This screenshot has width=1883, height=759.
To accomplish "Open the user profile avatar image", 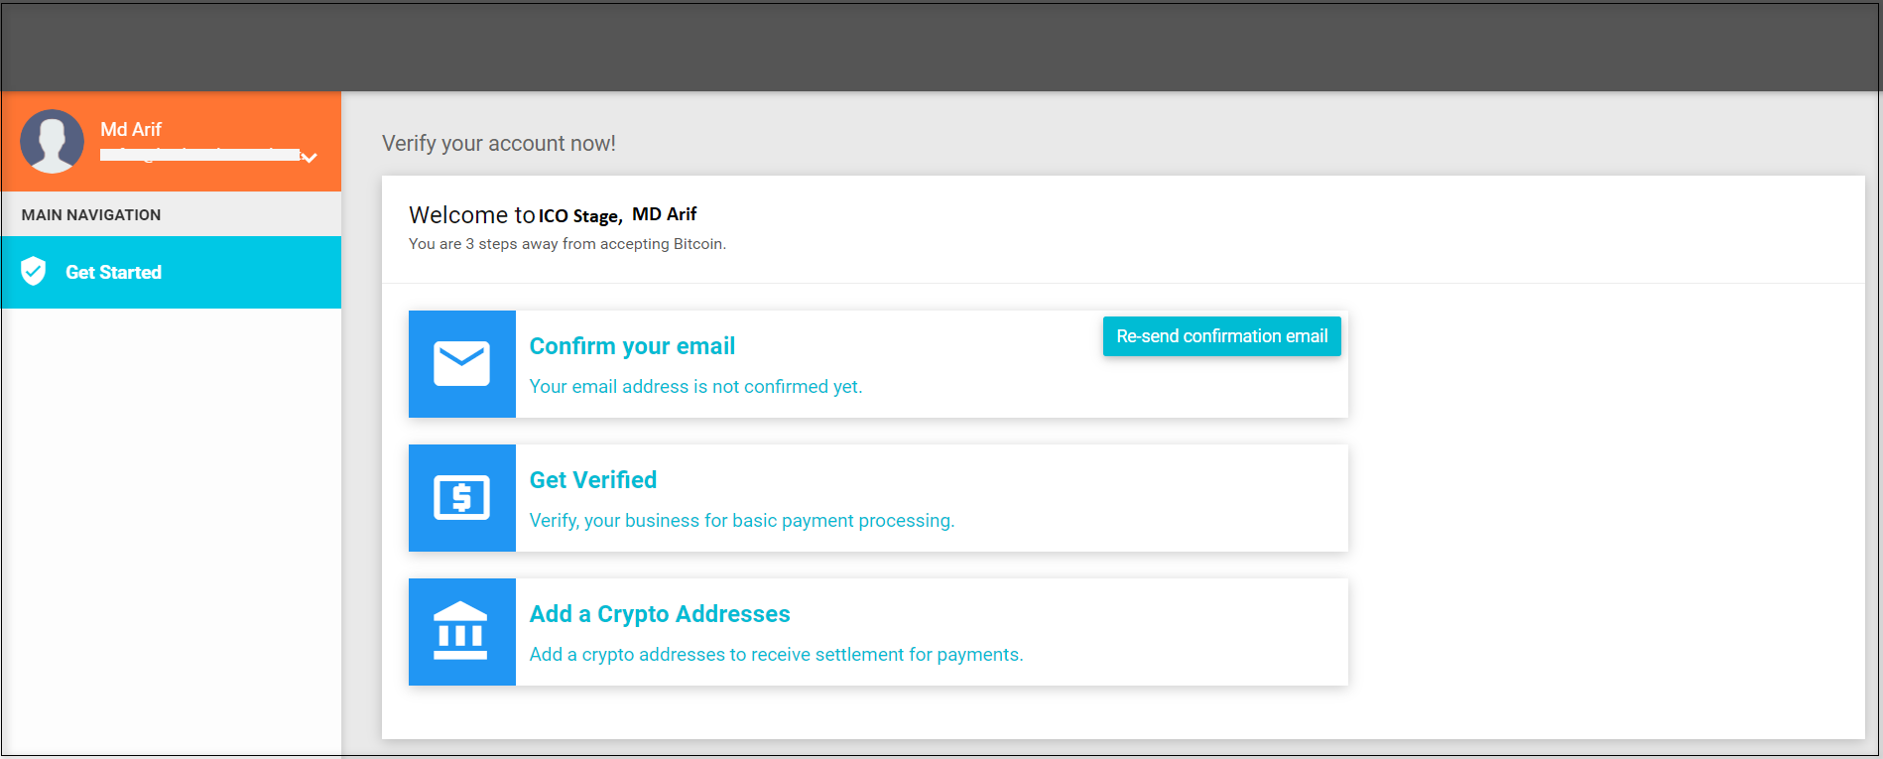I will coord(52,141).
